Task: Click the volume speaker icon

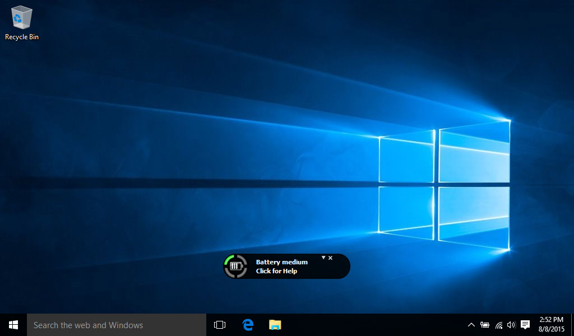Action: 511,325
